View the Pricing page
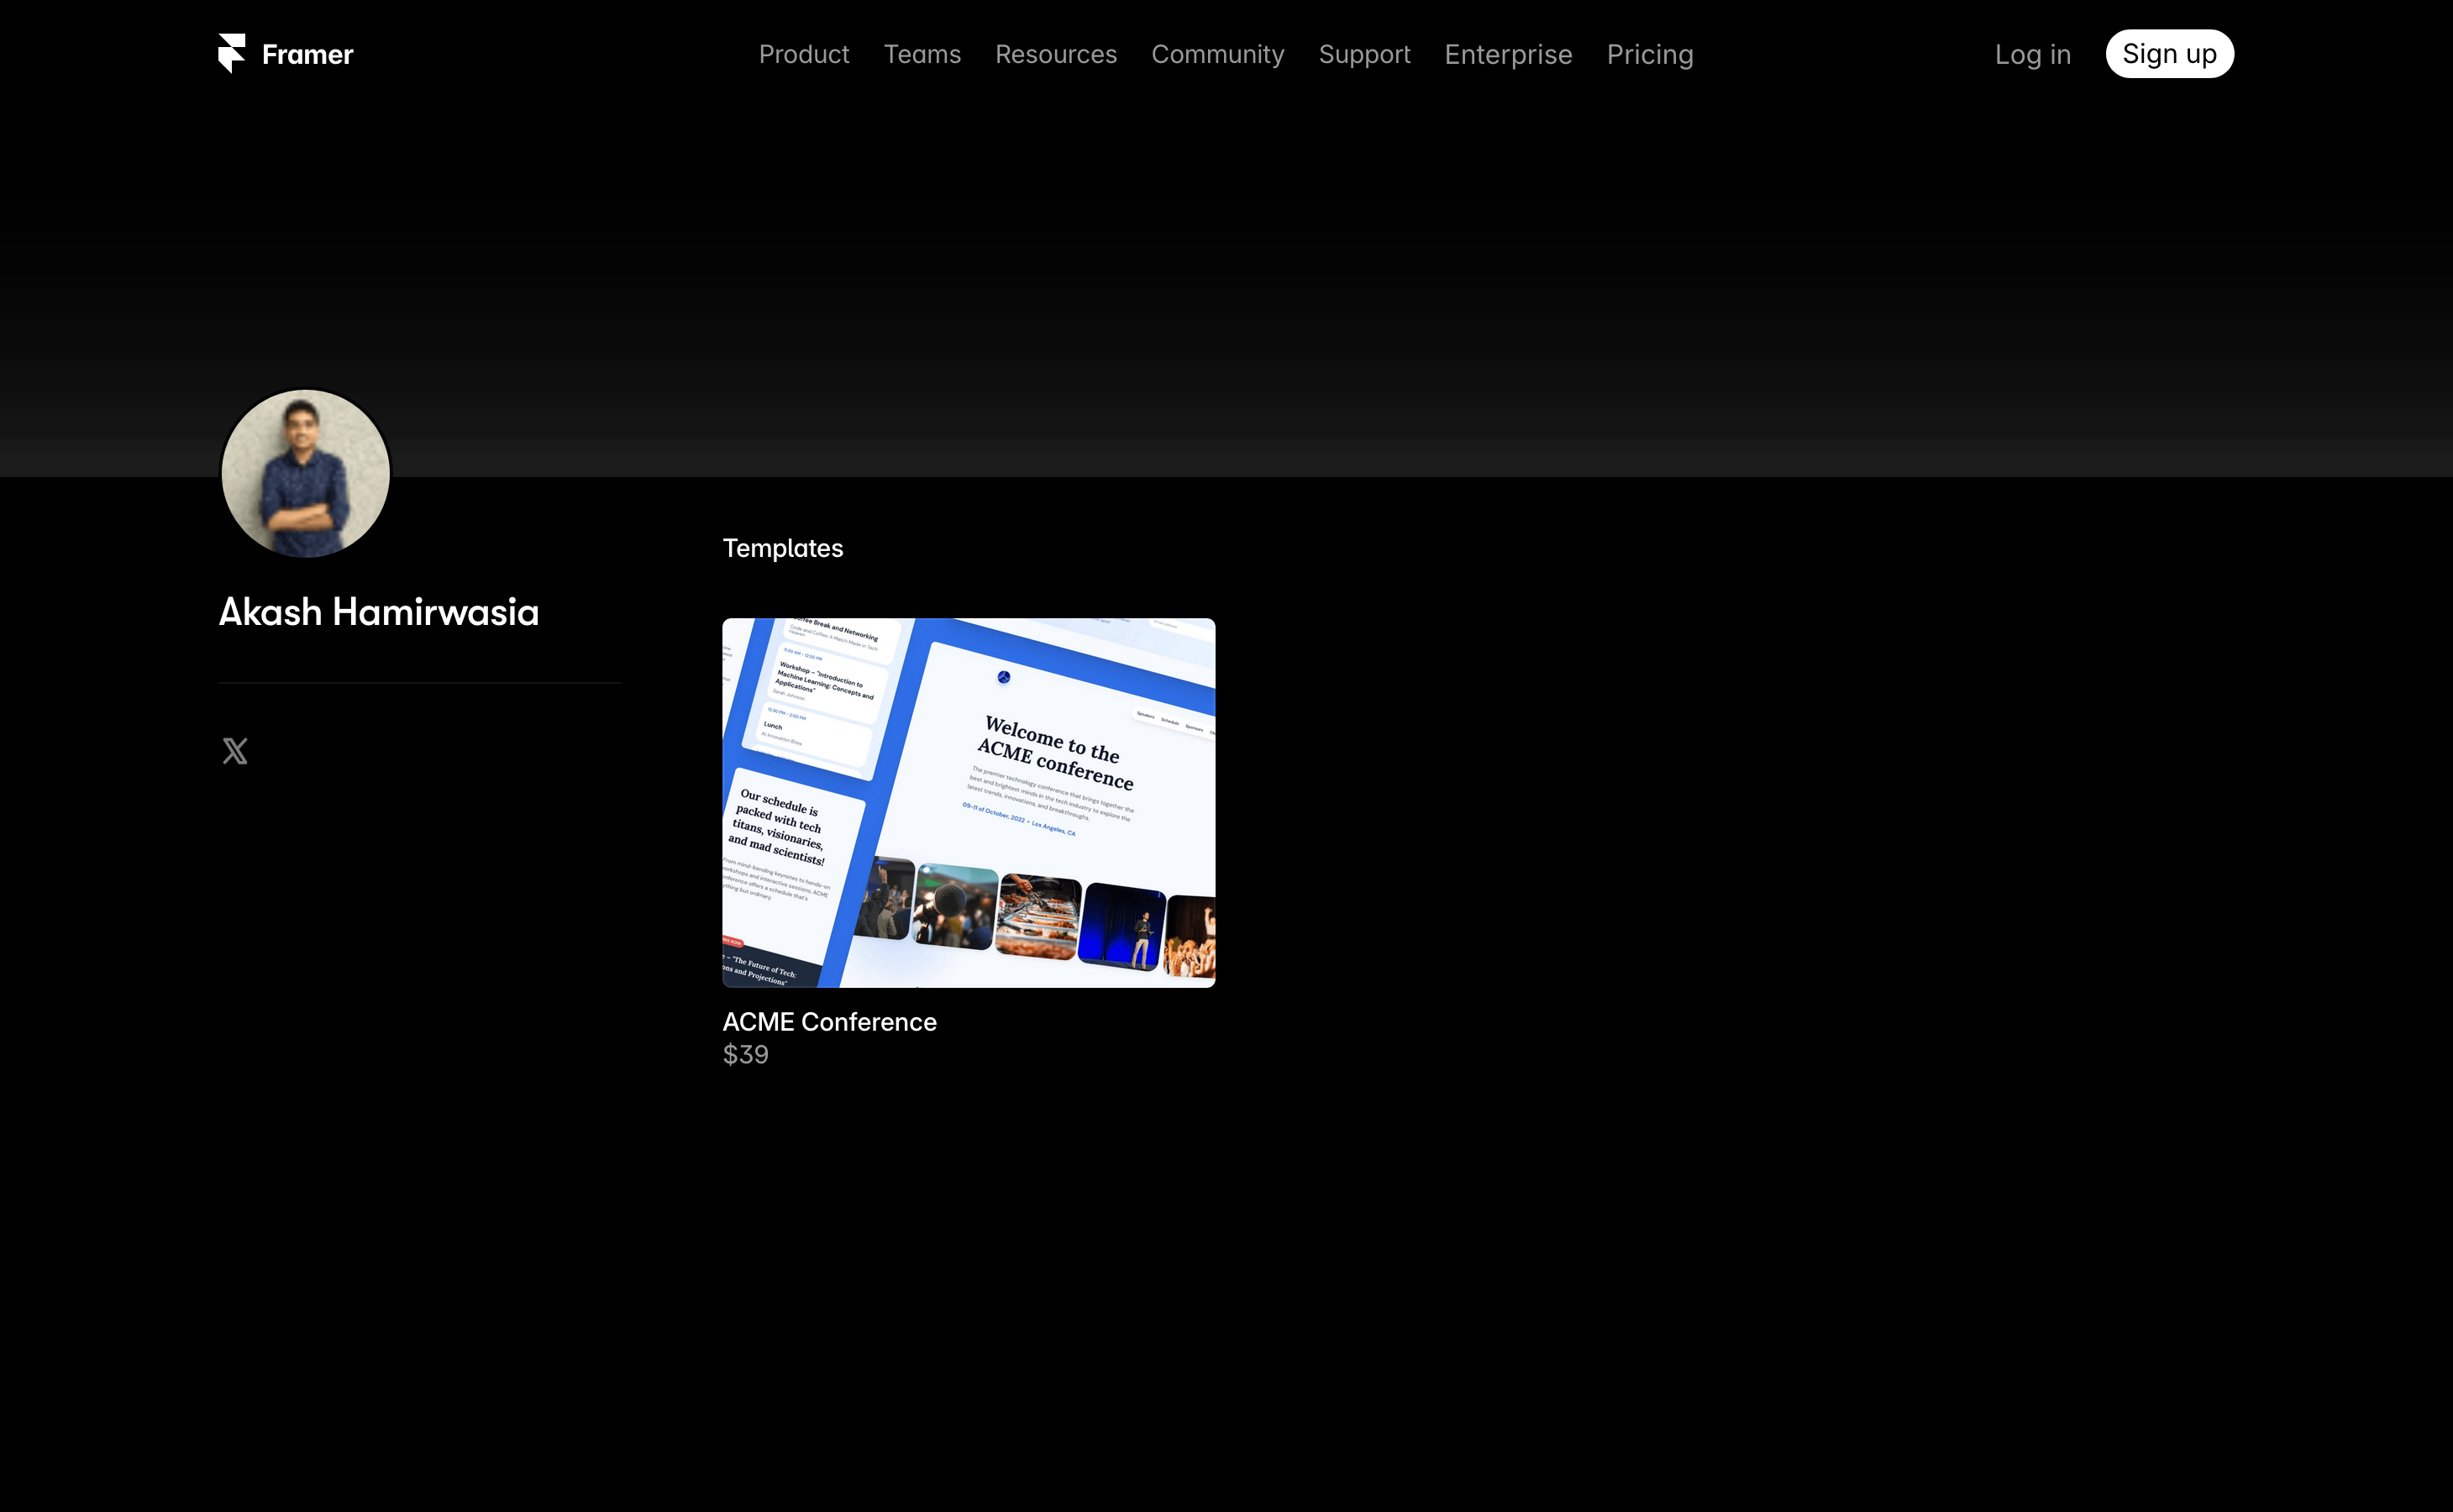2453x1512 pixels. click(x=1650, y=54)
